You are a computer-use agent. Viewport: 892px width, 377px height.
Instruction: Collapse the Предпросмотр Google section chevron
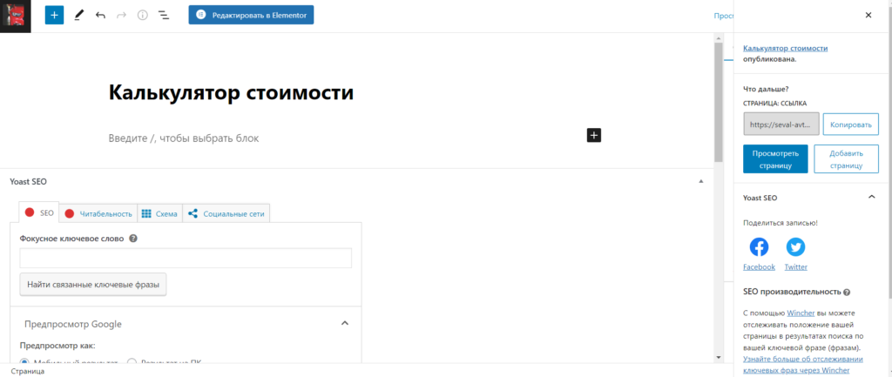[x=344, y=324]
